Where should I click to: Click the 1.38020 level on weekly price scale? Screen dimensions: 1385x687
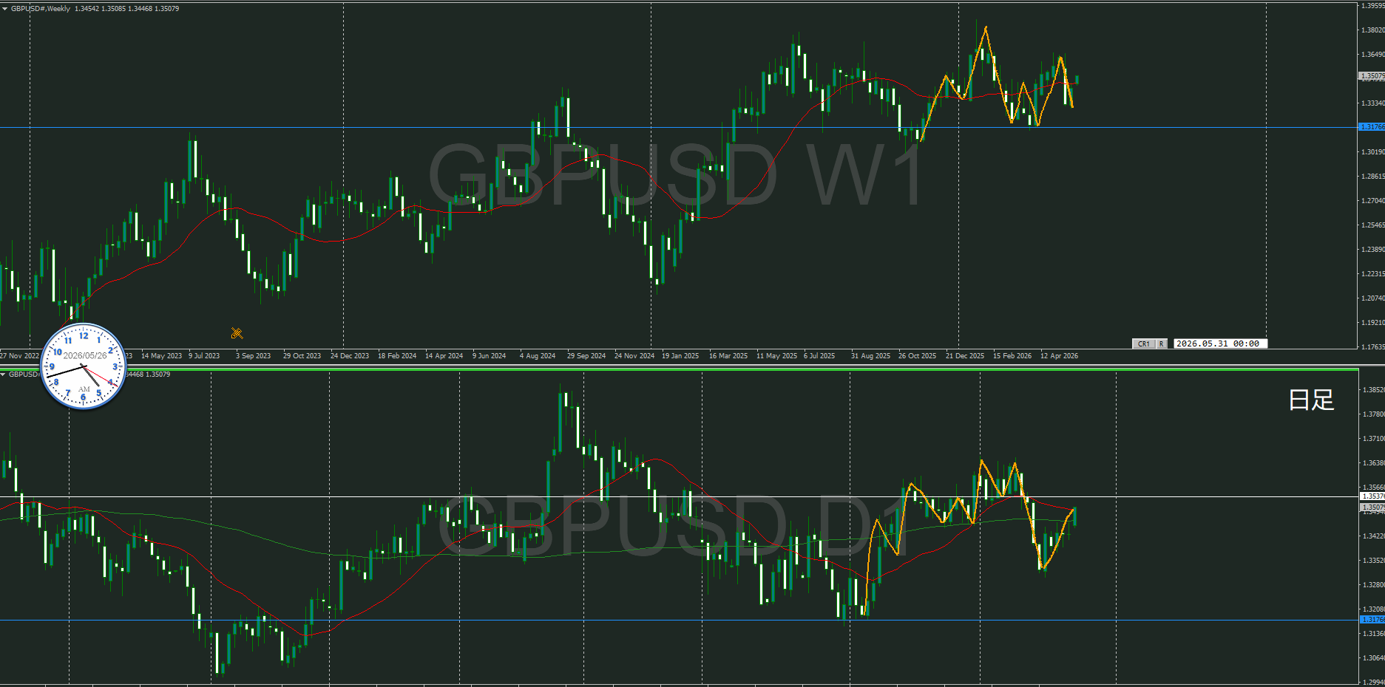[1372, 30]
